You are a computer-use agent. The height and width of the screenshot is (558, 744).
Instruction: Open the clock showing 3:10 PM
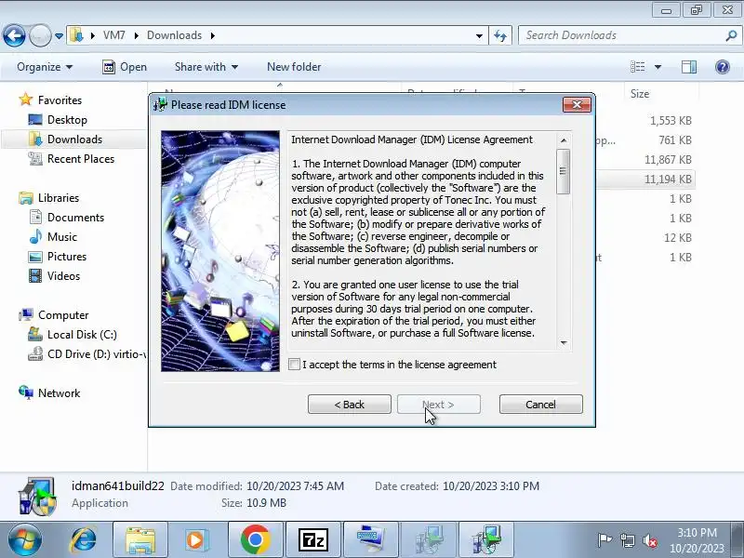pos(697,540)
